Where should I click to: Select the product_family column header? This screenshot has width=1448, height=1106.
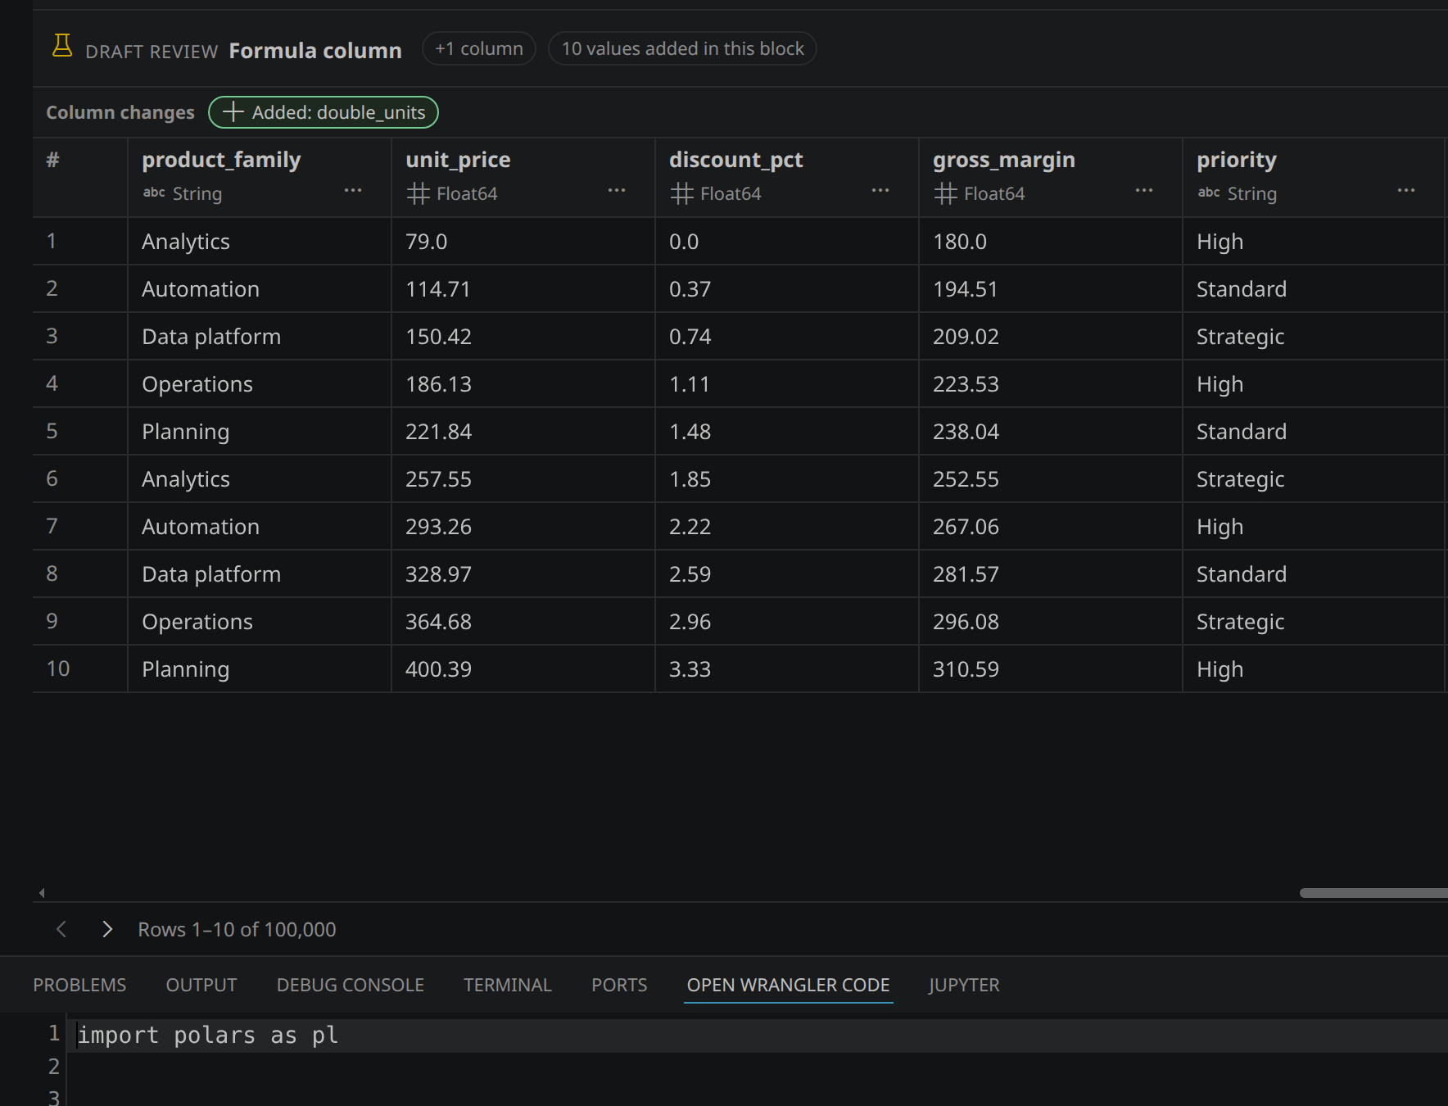tap(260, 177)
